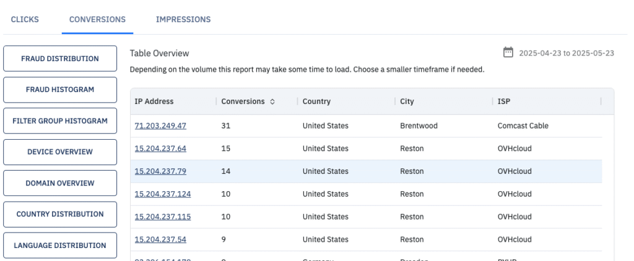The height and width of the screenshot is (261, 634).
Task: Select the Conversions tab
Action: click(97, 19)
